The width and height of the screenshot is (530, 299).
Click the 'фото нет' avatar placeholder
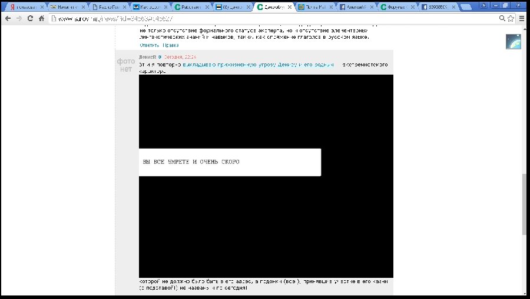127,65
